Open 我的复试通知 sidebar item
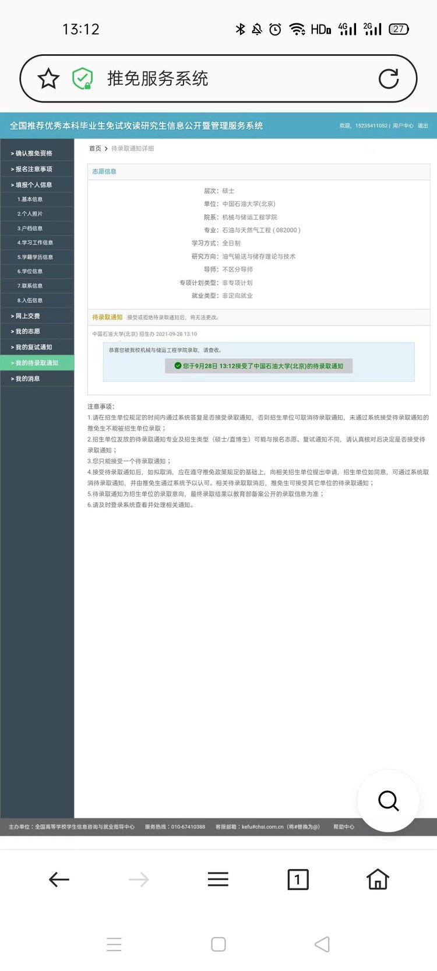437x971 pixels. point(37,347)
